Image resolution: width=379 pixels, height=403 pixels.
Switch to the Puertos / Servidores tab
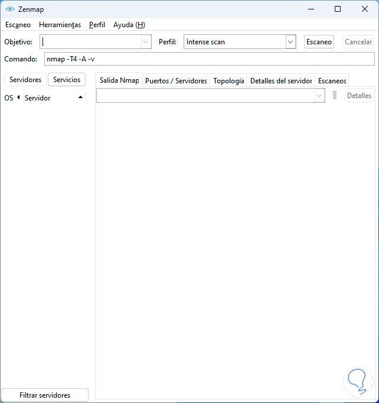pos(176,81)
